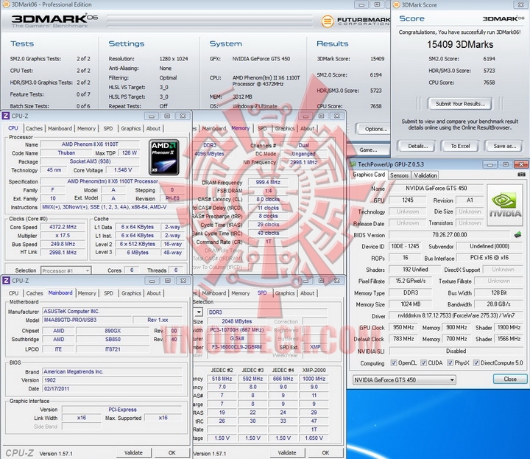
Task: Click the M4A89GTD-PRO/USB3 model field
Action: pos(87,320)
